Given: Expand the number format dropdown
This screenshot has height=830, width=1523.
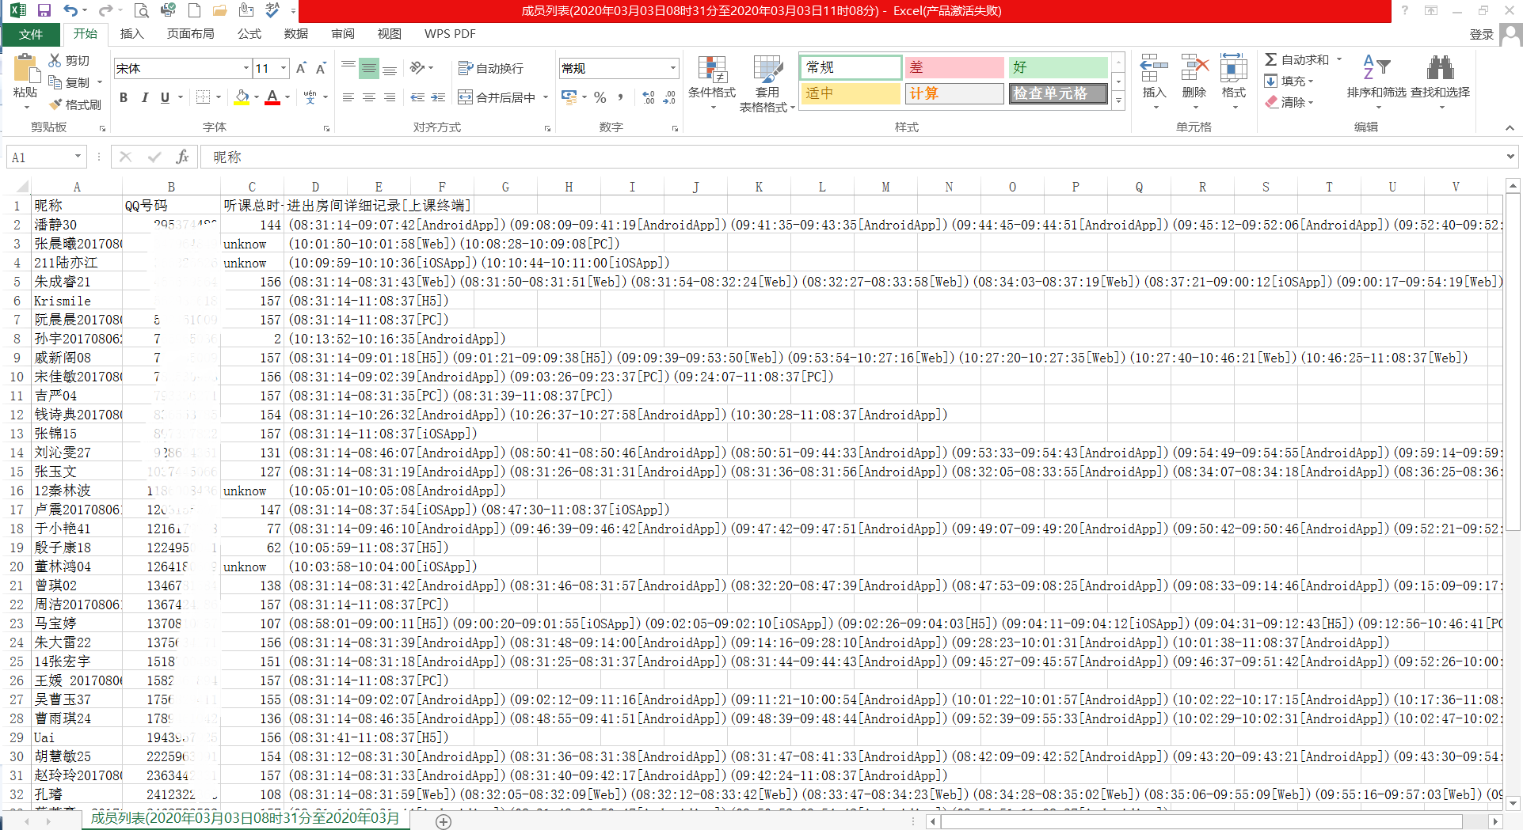Looking at the screenshot, I should point(672,69).
